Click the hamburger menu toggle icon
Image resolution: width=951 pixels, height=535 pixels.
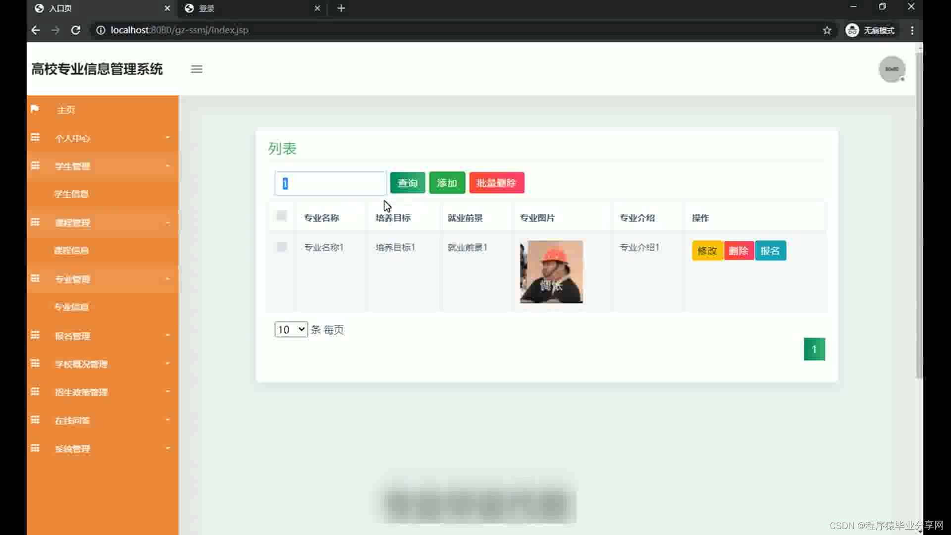coord(197,69)
